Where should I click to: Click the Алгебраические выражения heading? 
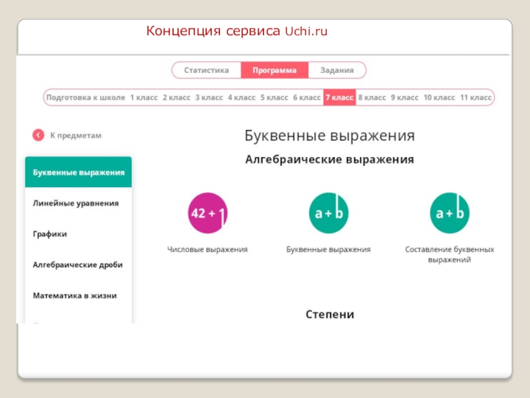click(x=329, y=159)
